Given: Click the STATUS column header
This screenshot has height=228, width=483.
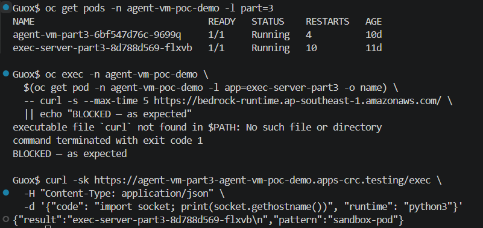Looking at the screenshot, I should [x=268, y=22].
